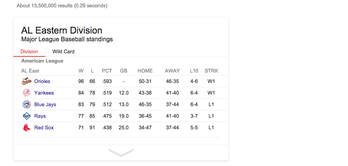Switch to the Wild Card tab
The image size is (348, 166).
coord(63,52)
